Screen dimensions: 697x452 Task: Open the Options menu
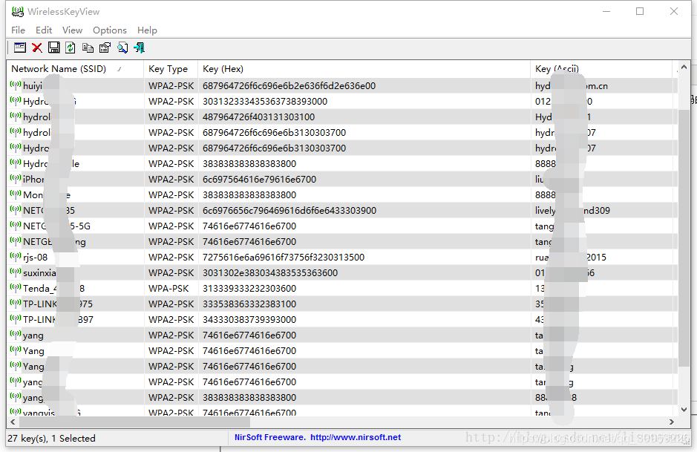coord(110,30)
